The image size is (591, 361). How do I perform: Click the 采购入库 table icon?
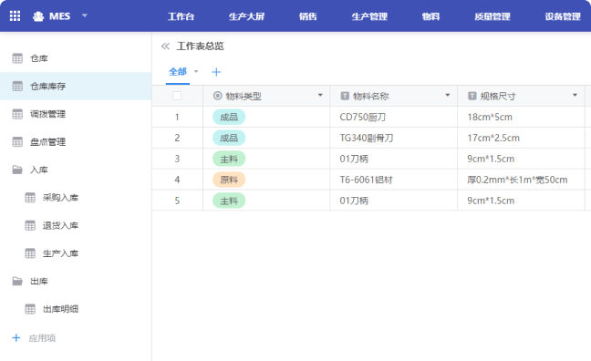(x=30, y=198)
